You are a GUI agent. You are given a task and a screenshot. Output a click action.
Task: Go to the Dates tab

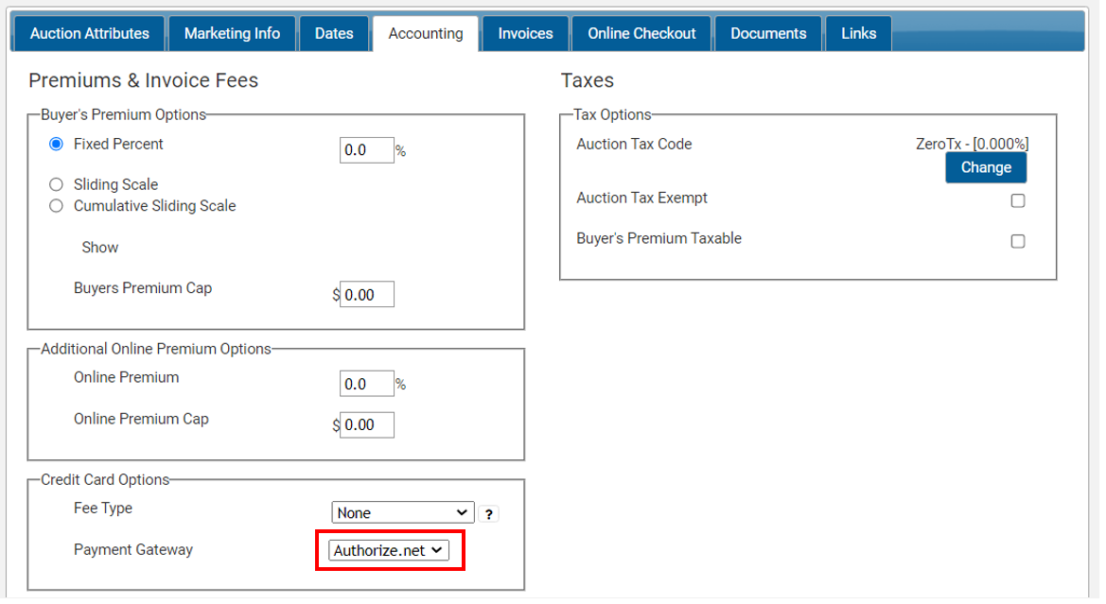click(334, 34)
